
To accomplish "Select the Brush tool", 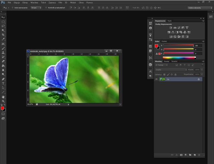I will pos(3,48).
